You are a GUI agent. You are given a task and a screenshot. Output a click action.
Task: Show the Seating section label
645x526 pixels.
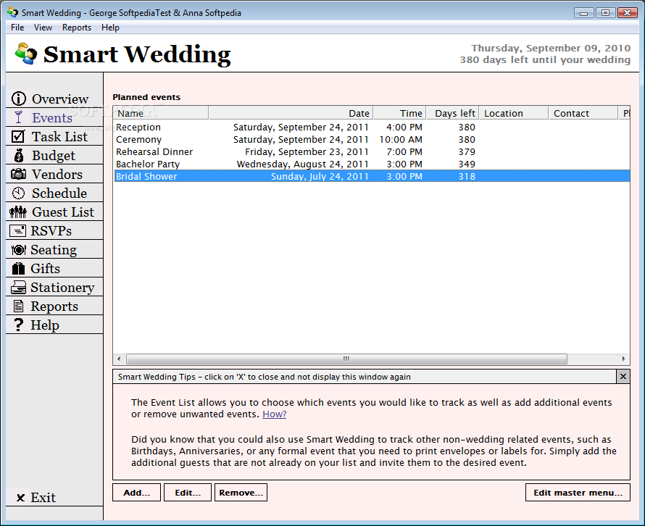tap(54, 250)
